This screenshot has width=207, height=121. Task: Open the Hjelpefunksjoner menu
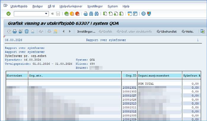[71, 6]
